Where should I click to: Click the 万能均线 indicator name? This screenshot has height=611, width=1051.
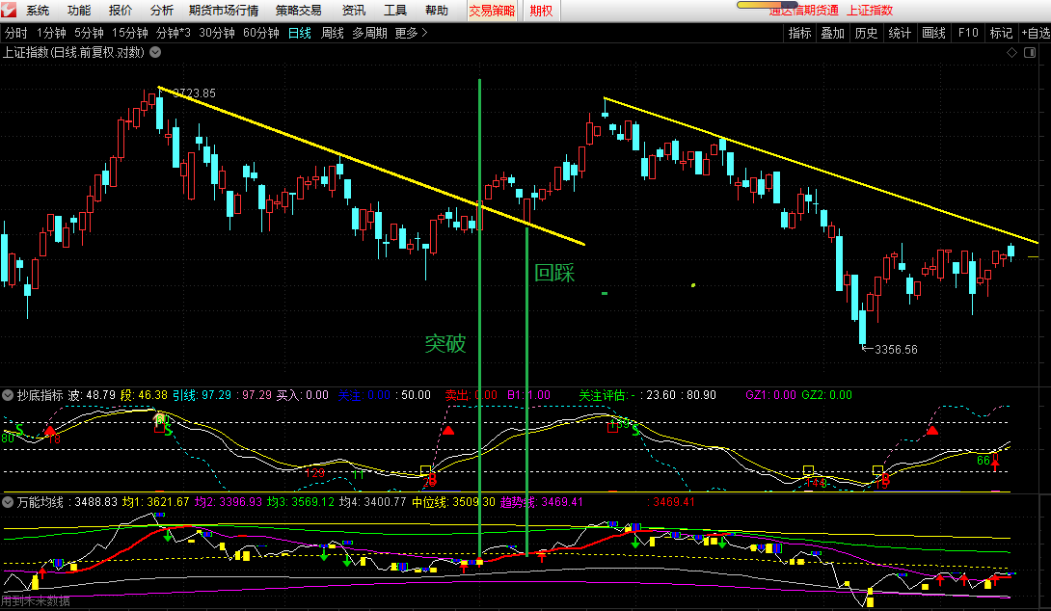[40, 502]
